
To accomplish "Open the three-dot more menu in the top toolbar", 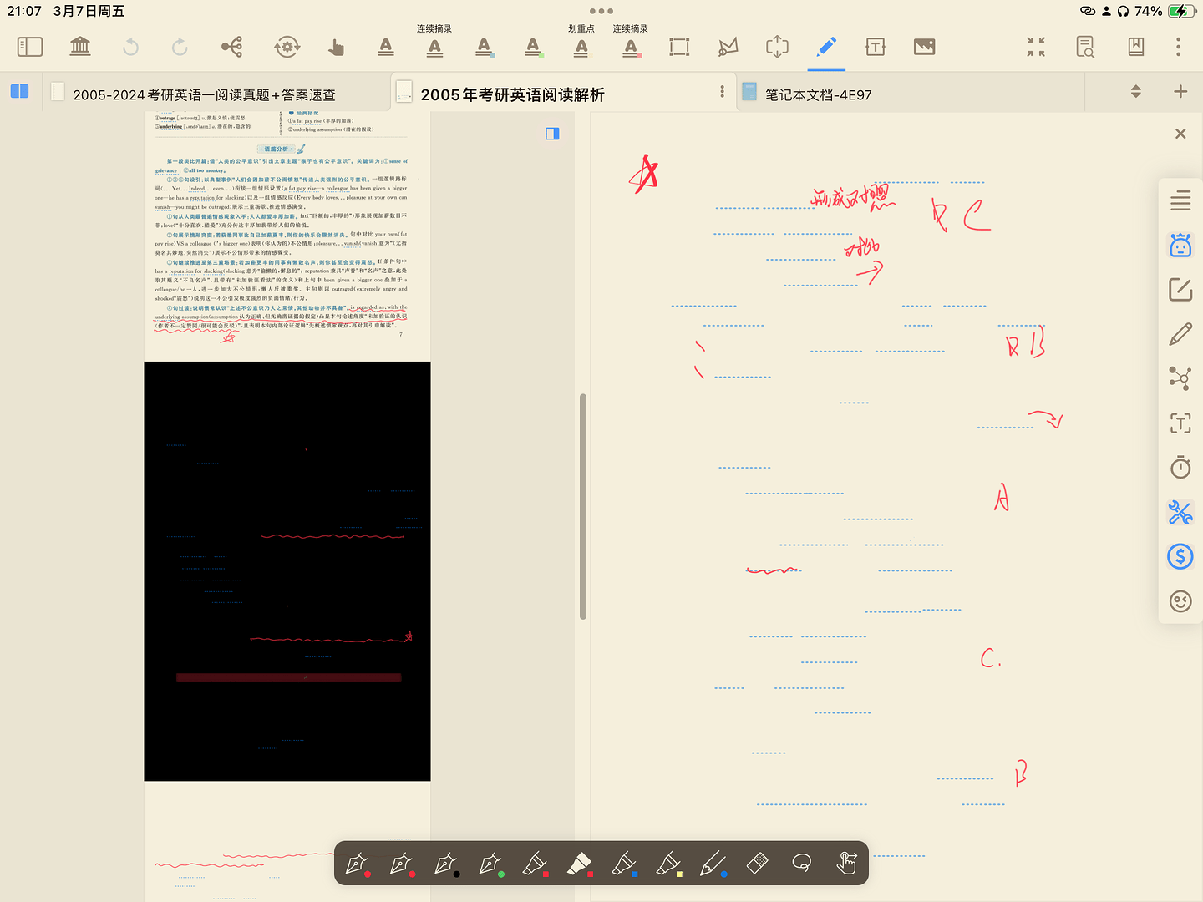I will (1179, 47).
